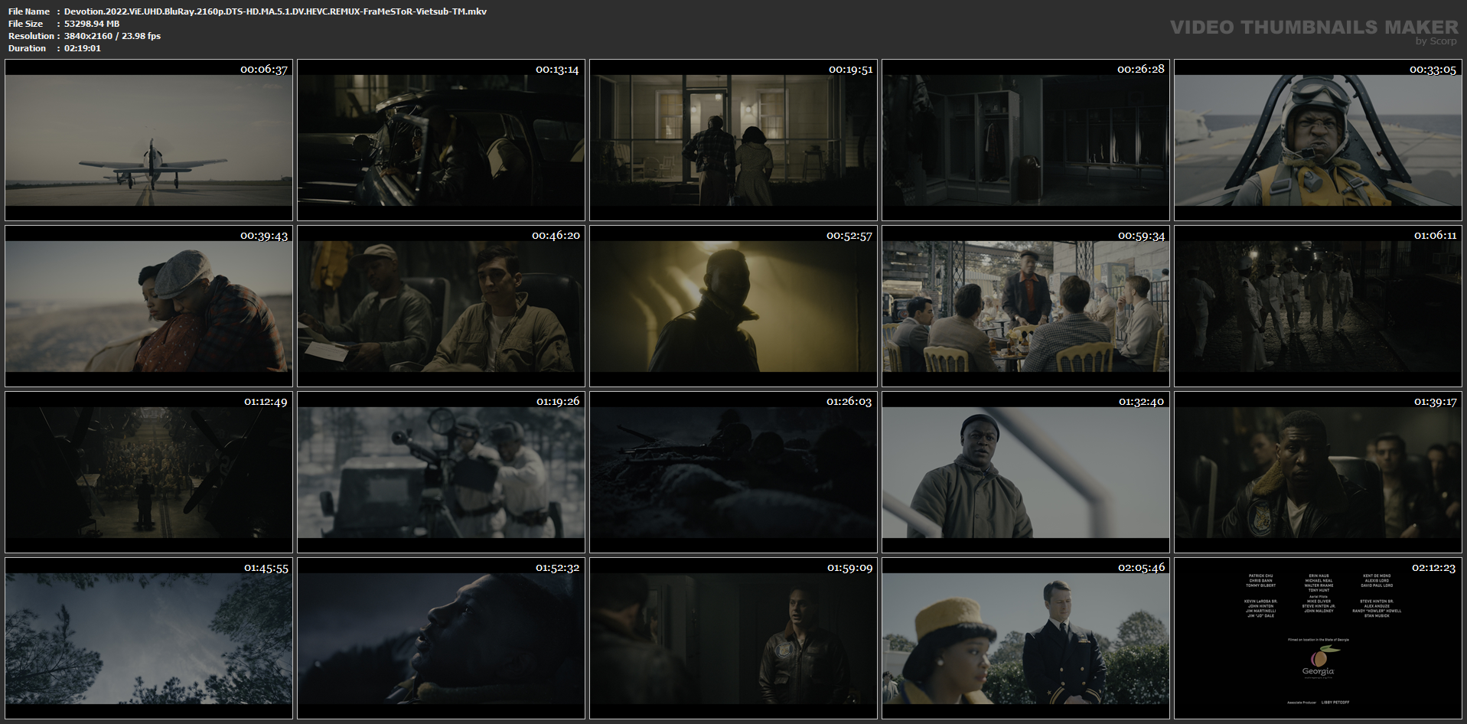Open the thumbnail stamped 01:19:26
Viewport: 1467px width, 724px height.
point(441,472)
